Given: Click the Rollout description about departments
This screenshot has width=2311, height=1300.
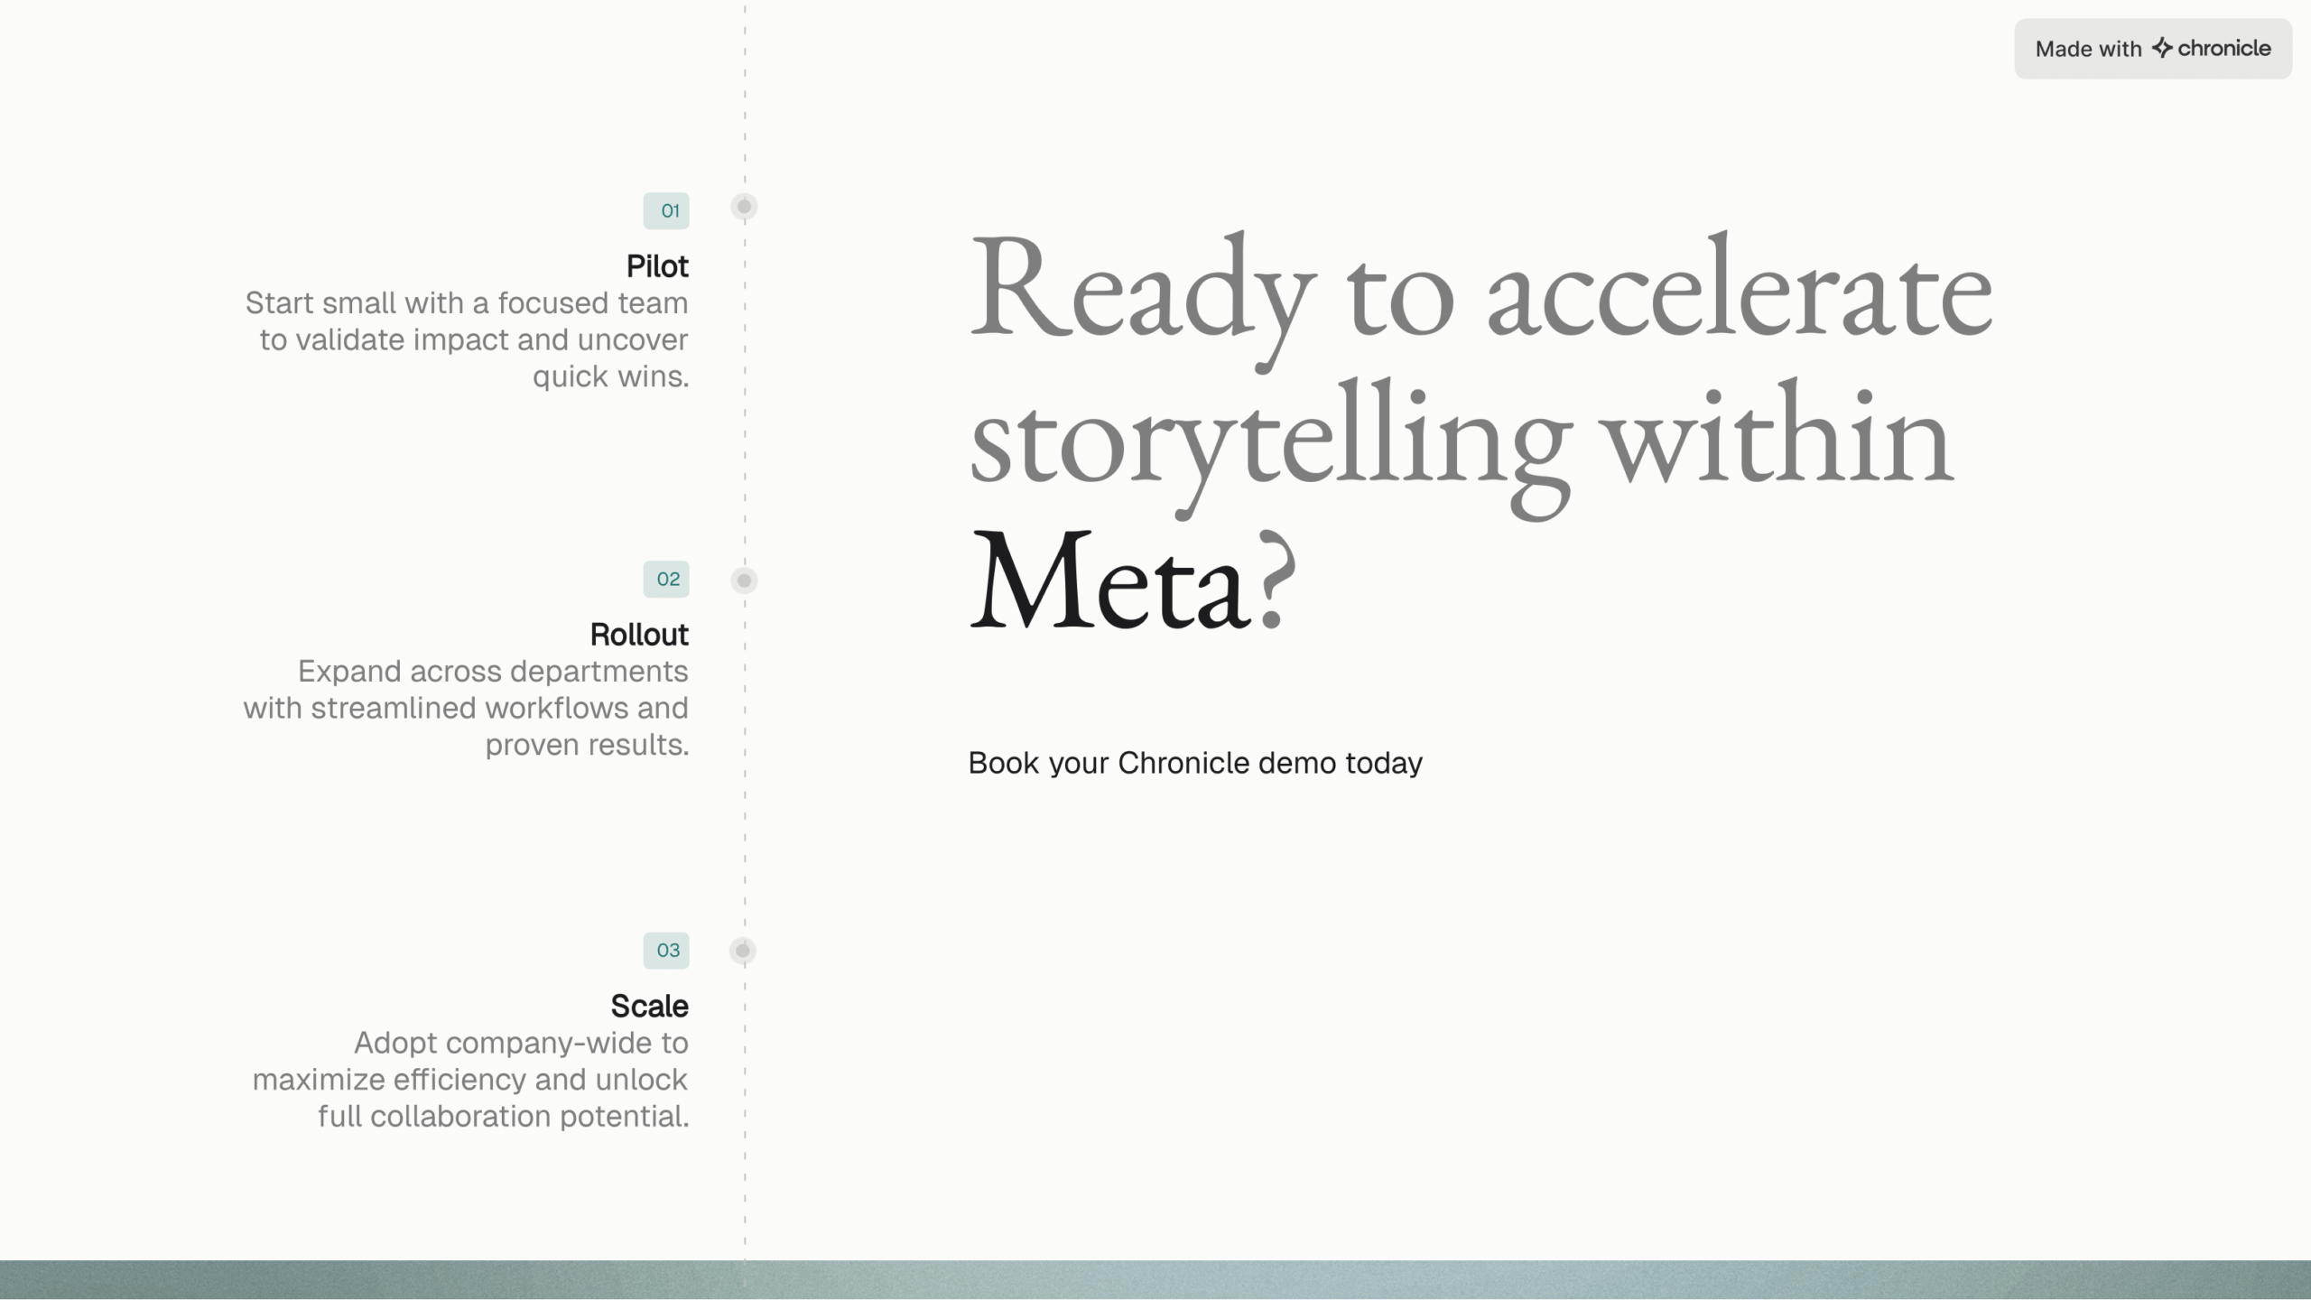Looking at the screenshot, I should [x=467, y=708].
